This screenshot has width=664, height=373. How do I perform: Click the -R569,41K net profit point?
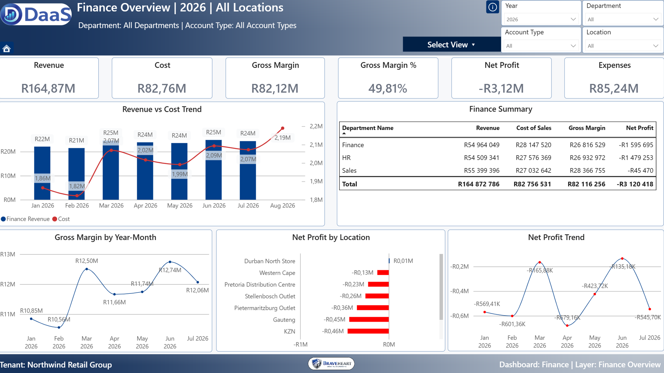pyautogui.click(x=485, y=312)
